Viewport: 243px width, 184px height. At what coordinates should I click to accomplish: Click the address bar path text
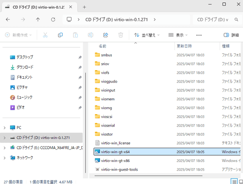116,20
